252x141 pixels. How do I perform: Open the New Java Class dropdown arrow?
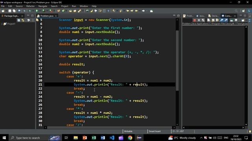pyautogui.click(x=66, y=11)
